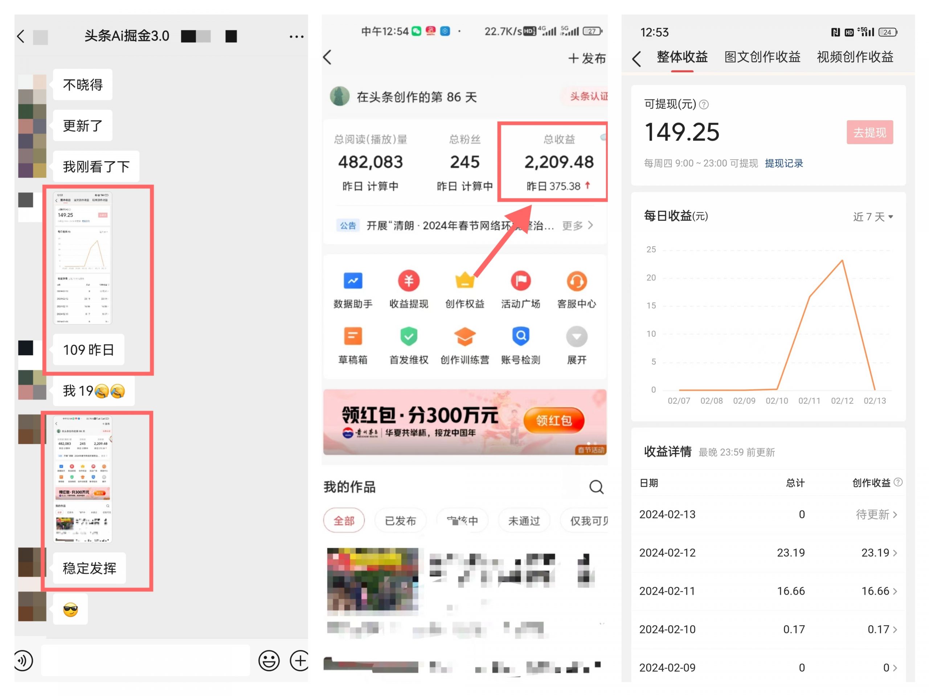
Task: Tap back arrow in earnings screen
Action: (637, 59)
